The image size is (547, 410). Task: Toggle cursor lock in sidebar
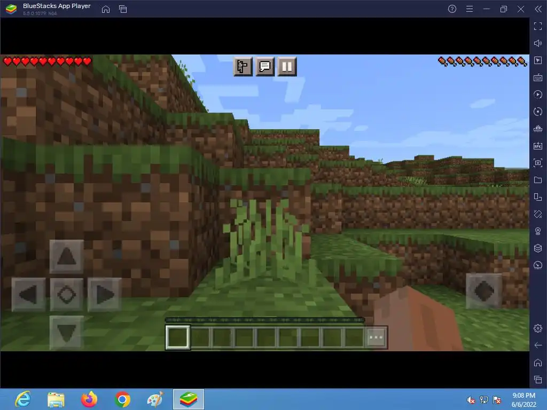tap(538, 60)
